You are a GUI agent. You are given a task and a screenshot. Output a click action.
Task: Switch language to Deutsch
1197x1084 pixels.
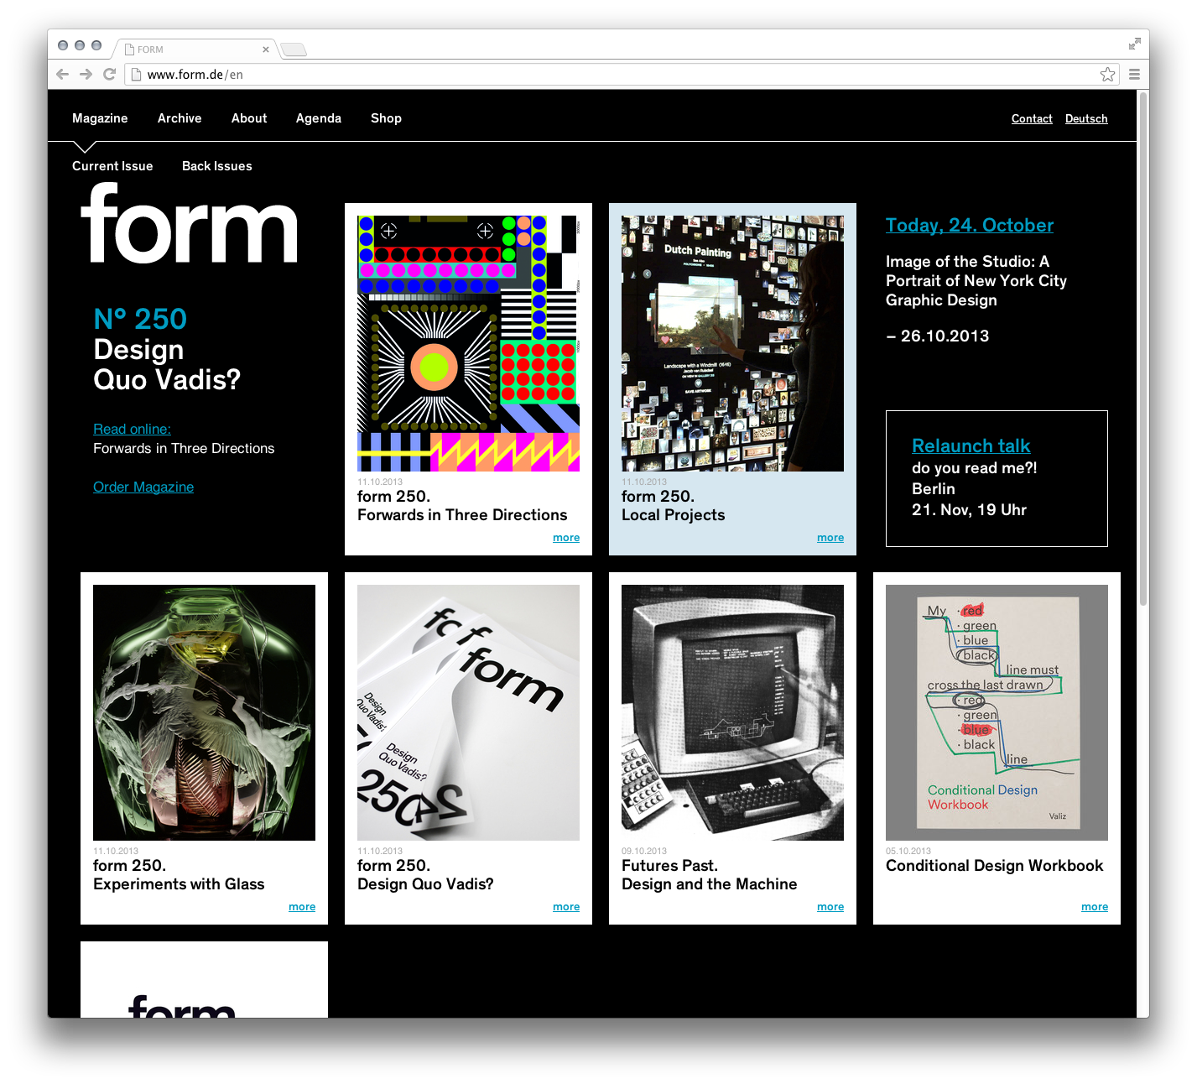pos(1086,119)
